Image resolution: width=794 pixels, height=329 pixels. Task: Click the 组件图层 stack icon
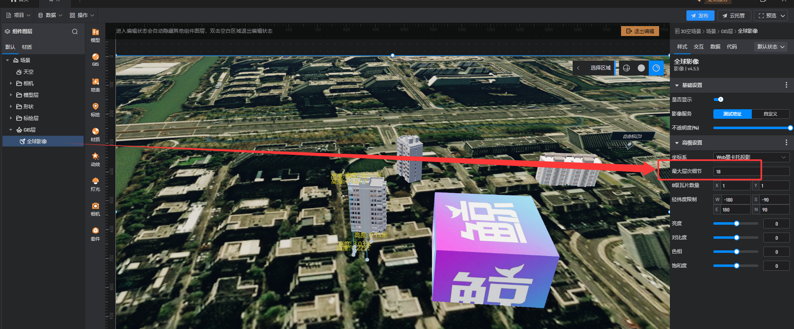(x=7, y=31)
